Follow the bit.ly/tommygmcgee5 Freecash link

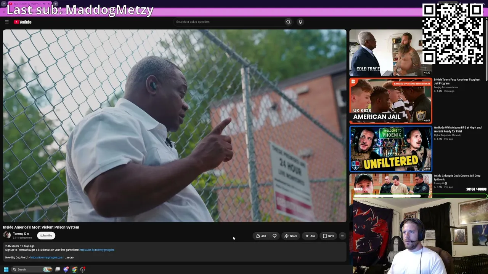tap(97, 250)
